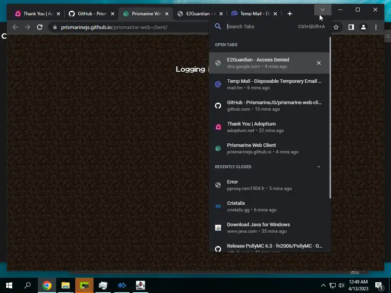Click the Chrome icon in the taskbar
The height and width of the screenshot is (293, 391).
pyautogui.click(x=47, y=285)
